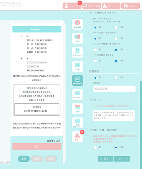Select 不要 for 出欠フォームを付ける
This screenshot has height=169, width=142.
coord(116,27)
